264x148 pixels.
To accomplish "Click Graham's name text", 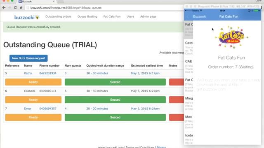I will click(x=29, y=91).
